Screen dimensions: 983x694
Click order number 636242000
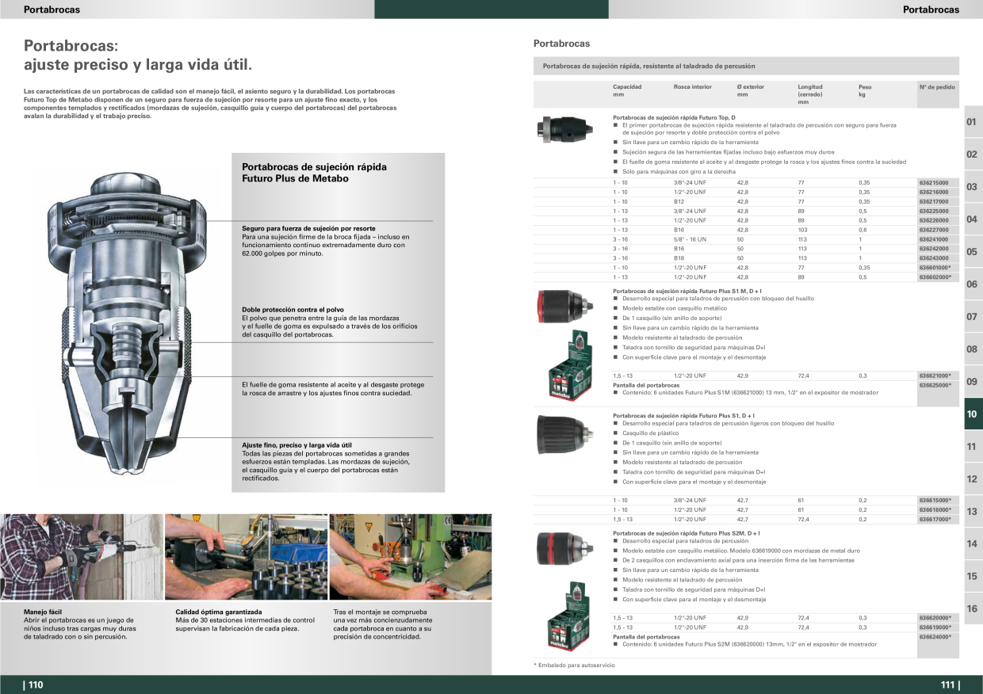pyautogui.click(x=933, y=249)
